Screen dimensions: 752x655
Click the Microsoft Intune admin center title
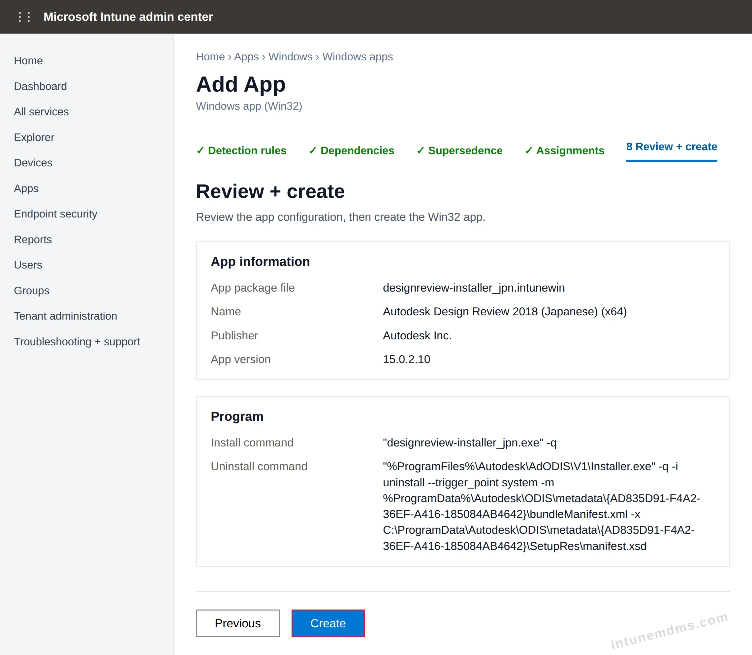coord(128,17)
